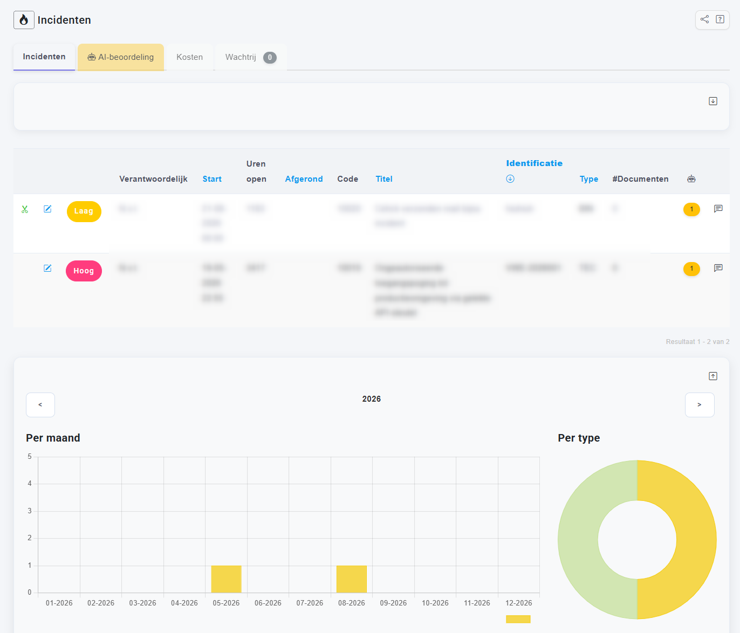Screen dimensions: 740x633
Task: Go to next year in chart
Action: click(x=700, y=405)
